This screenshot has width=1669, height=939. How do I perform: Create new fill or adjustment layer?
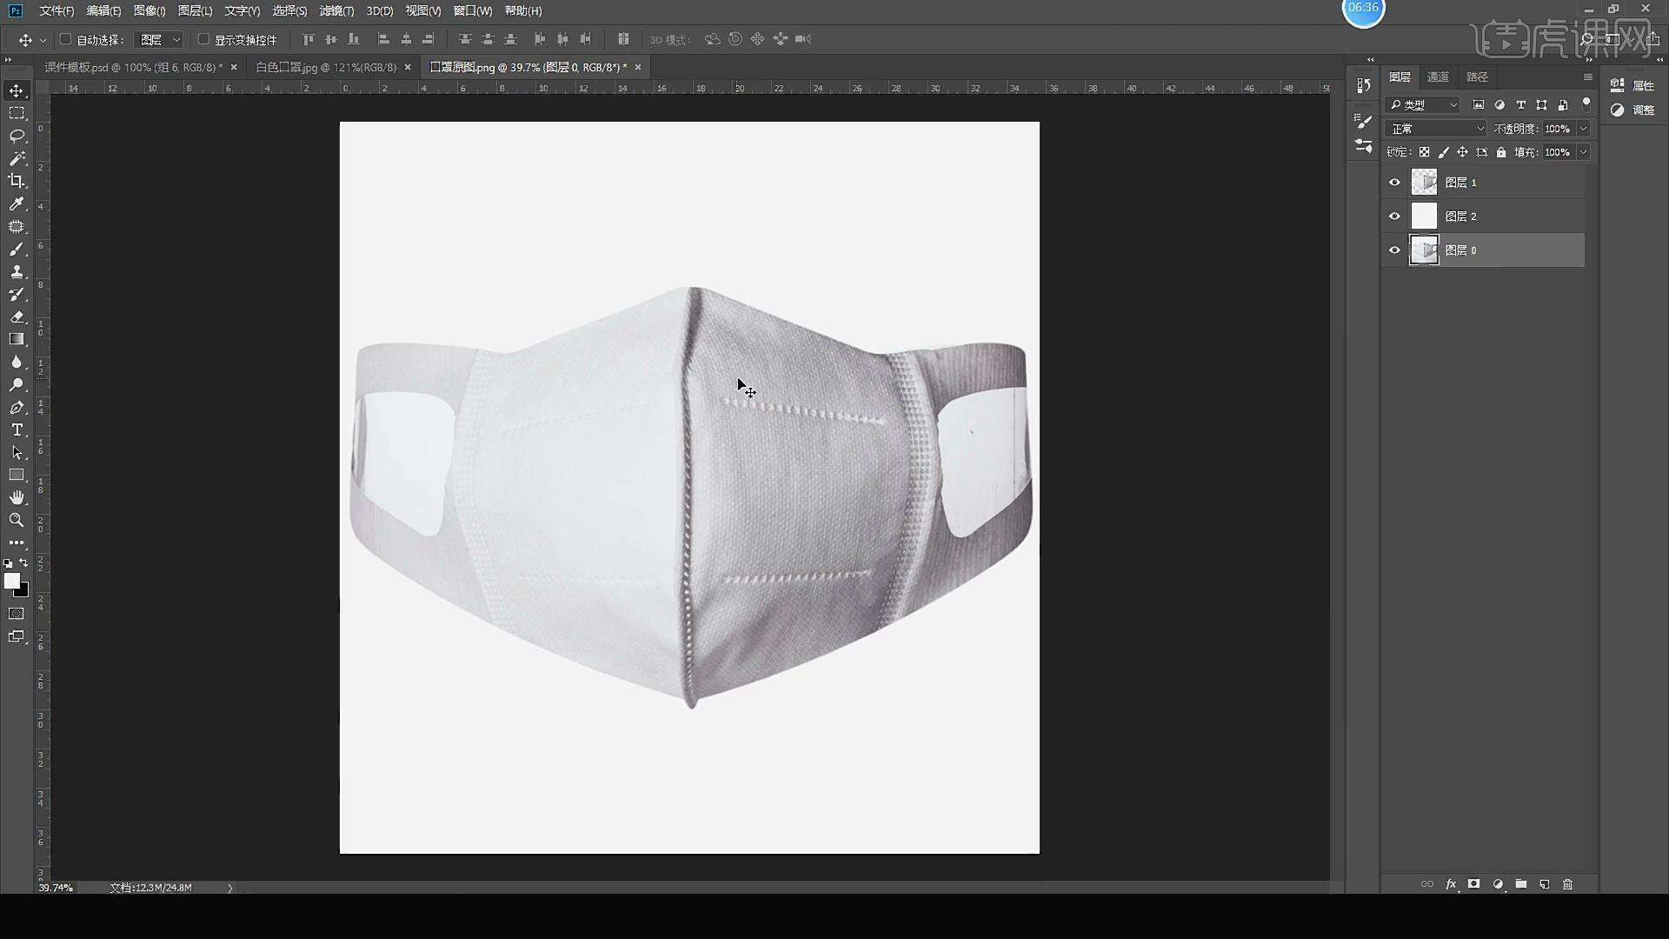pos(1498,884)
